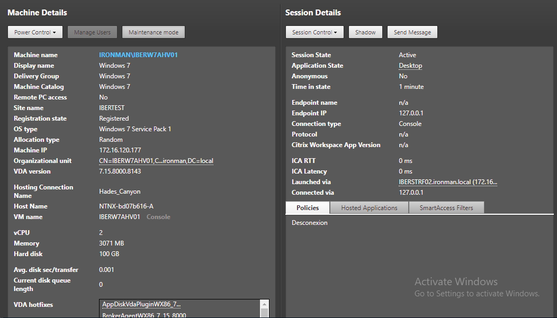The height and width of the screenshot is (318, 557).
Task: Click Connected via value 127.0.0.1
Action: pos(411,193)
